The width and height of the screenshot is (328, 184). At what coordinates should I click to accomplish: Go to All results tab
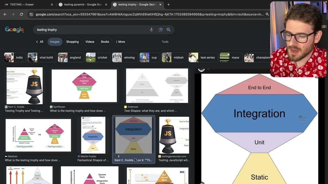tap(39, 42)
